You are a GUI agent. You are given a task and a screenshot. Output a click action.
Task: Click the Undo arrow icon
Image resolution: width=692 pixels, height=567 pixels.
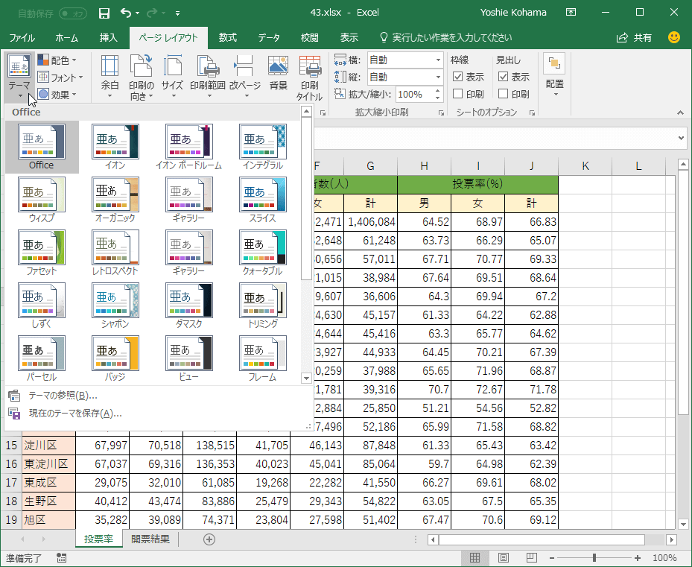126,13
